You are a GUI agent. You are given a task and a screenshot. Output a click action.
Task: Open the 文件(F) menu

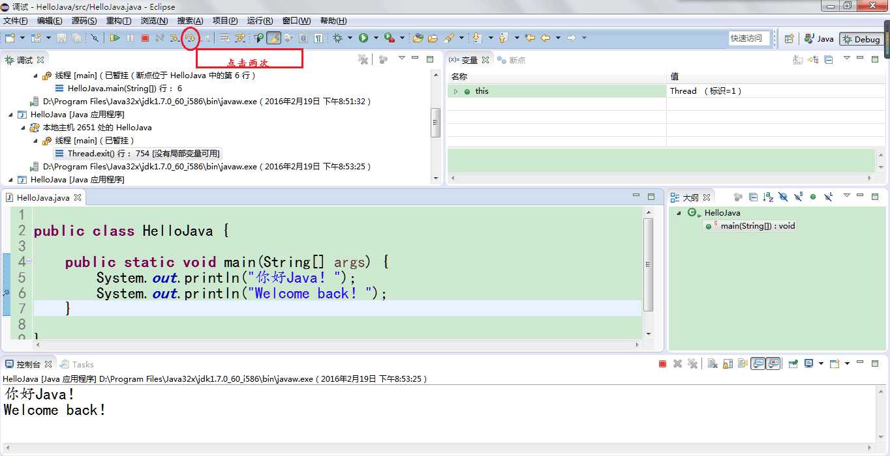click(x=15, y=21)
